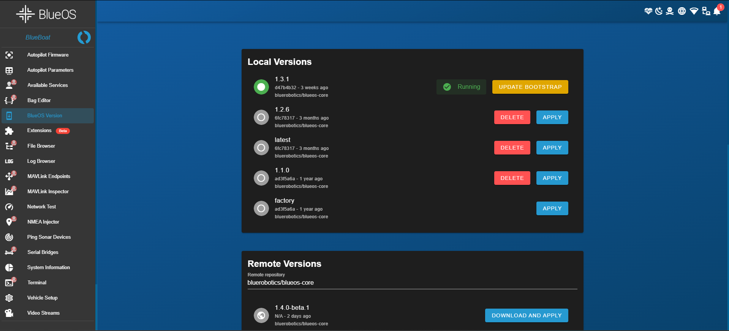Click the Network Test speedometer icon

pos(9,207)
